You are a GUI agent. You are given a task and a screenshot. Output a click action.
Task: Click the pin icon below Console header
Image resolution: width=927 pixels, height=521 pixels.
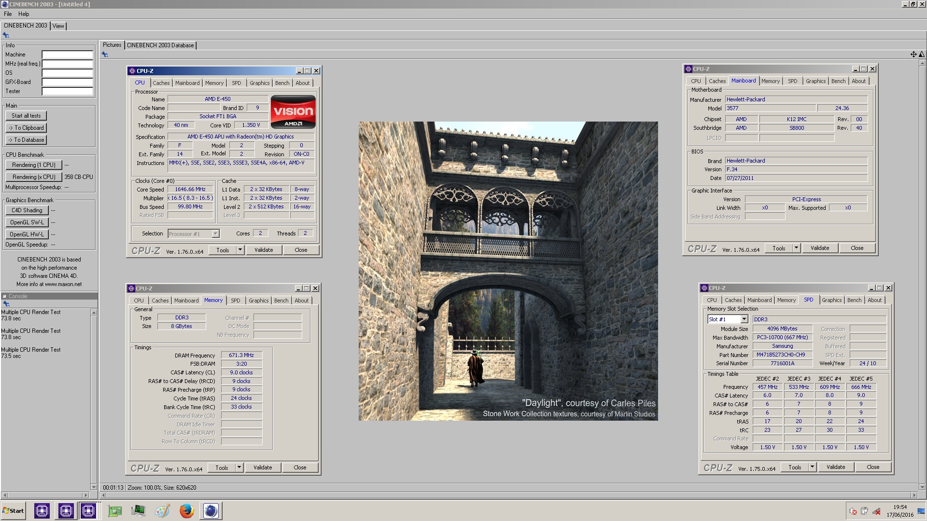tap(6, 304)
